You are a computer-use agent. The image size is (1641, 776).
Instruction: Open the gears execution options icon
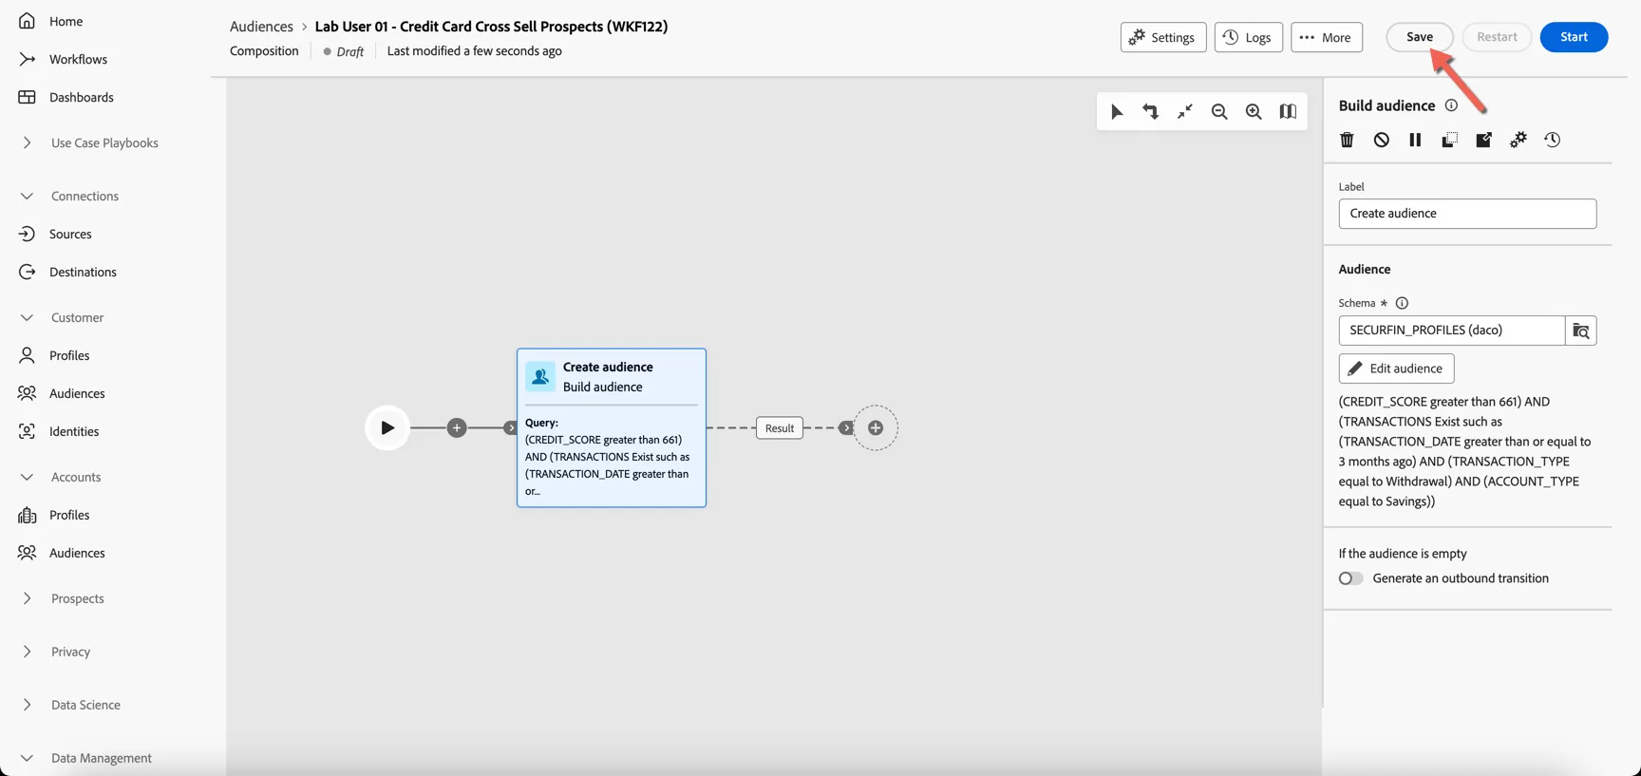tap(1518, 140)
